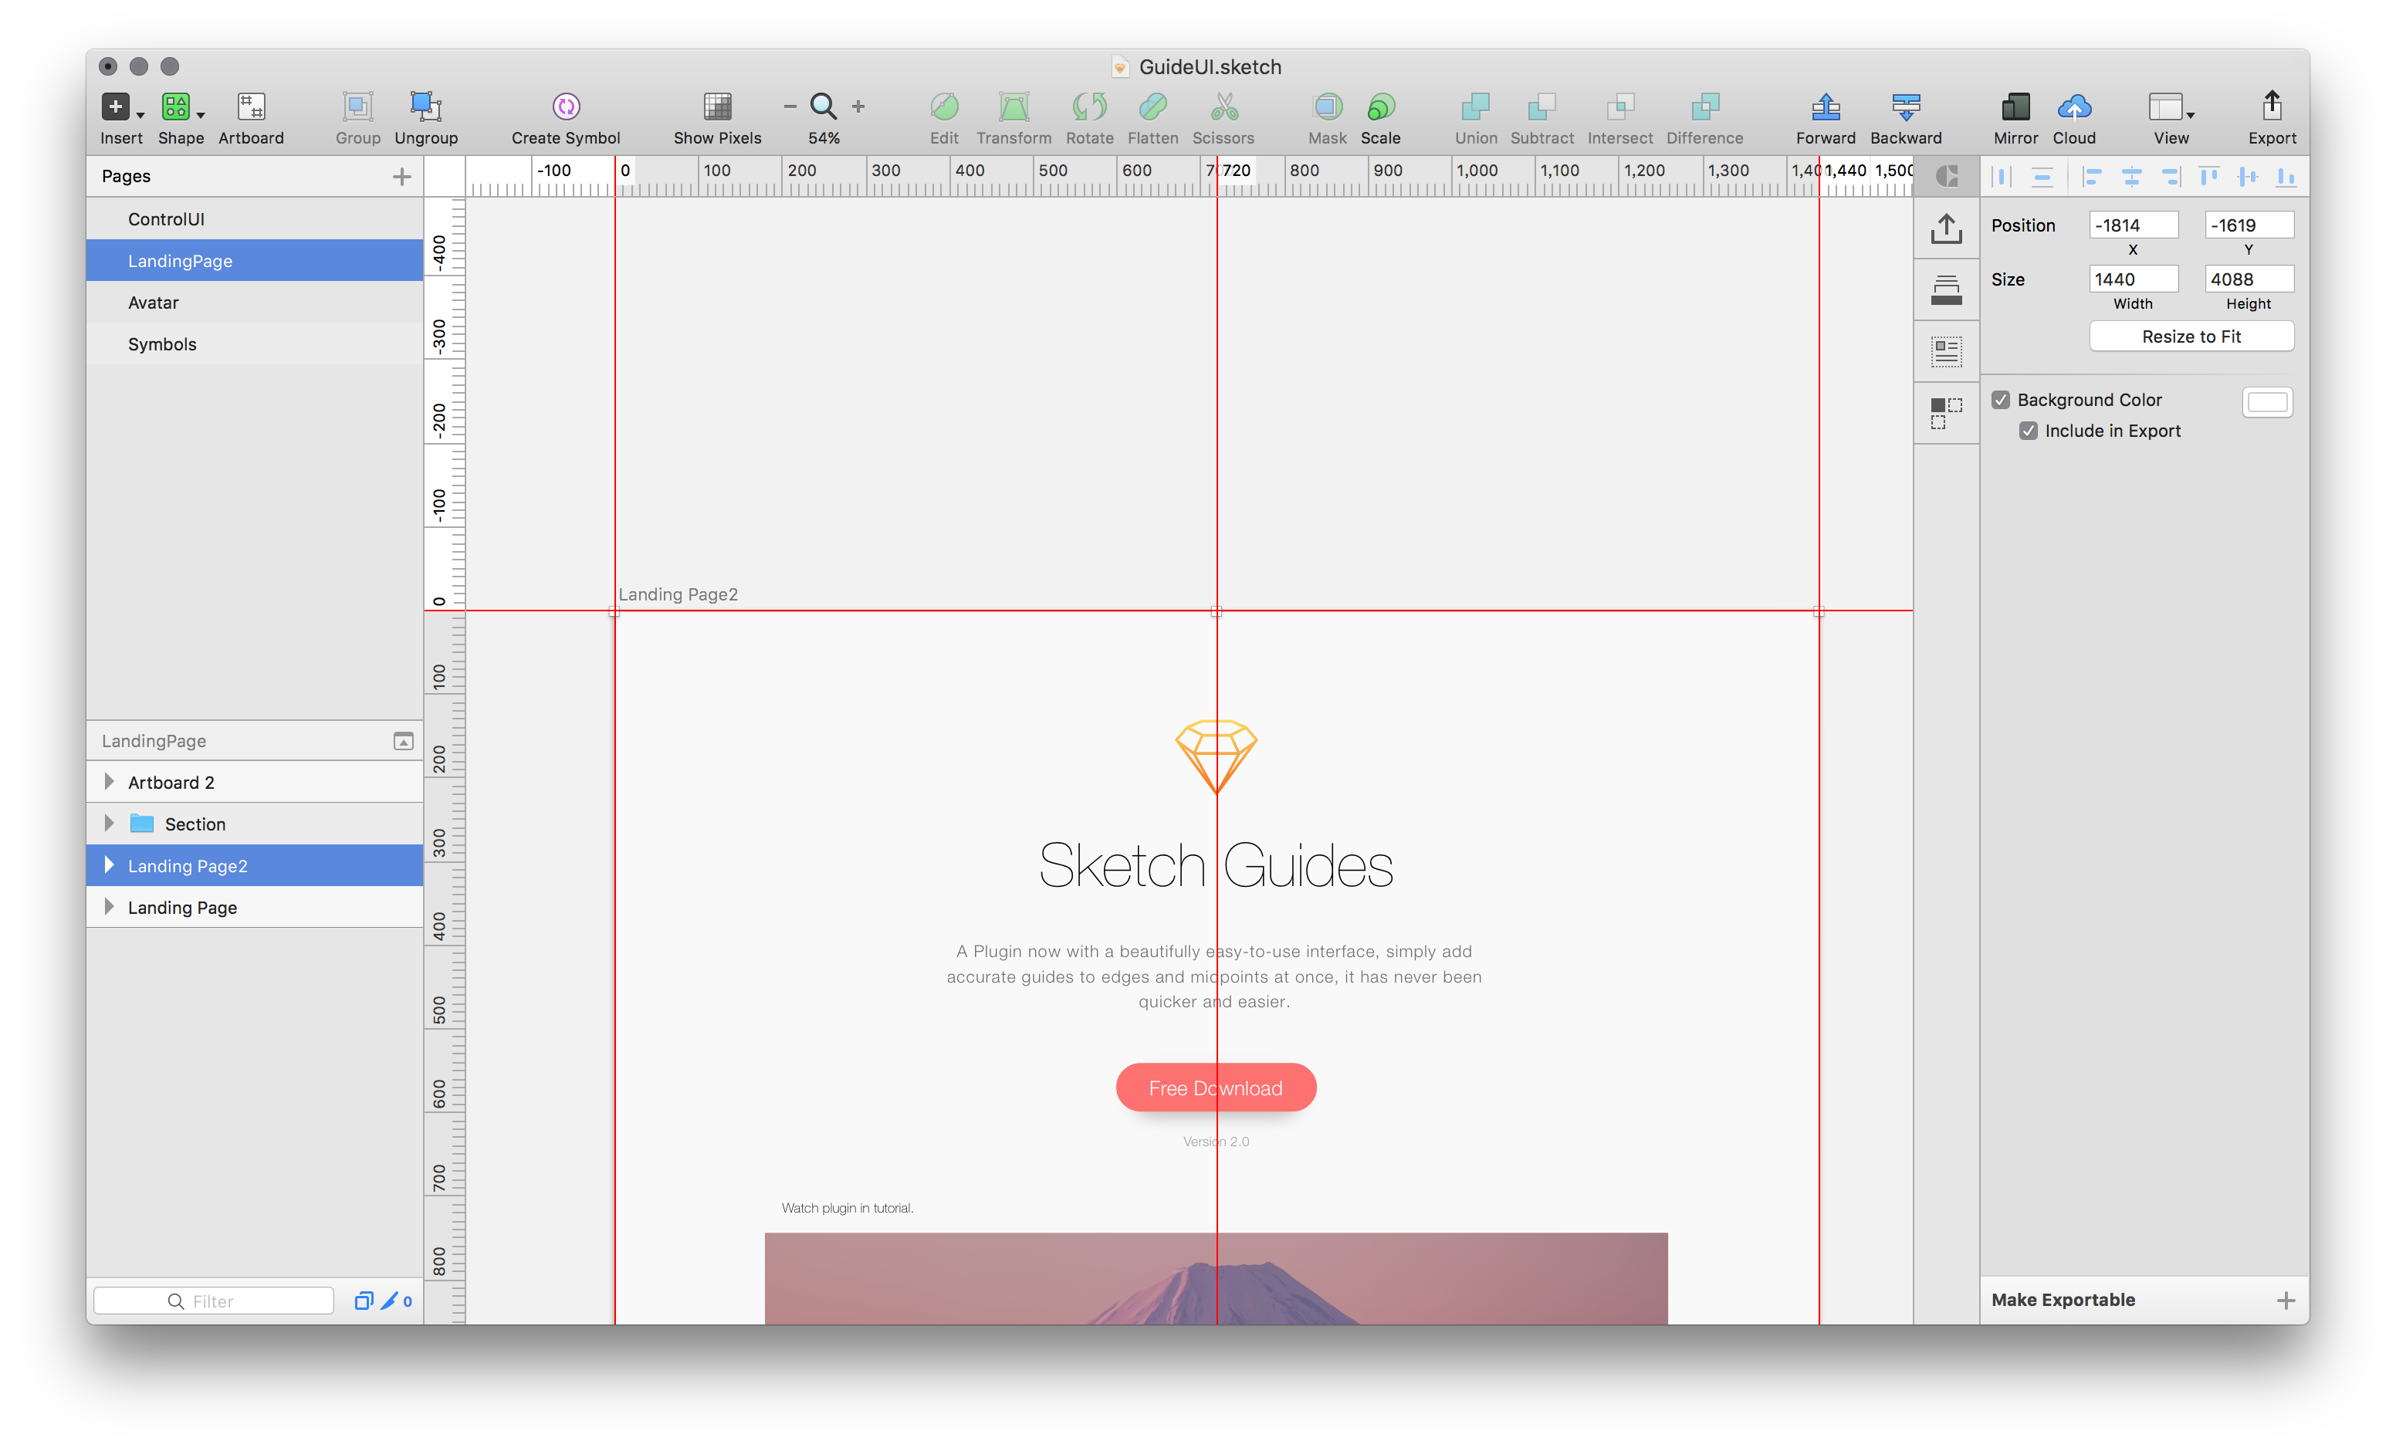Collapse the pages list toggle
The width and height of the screenshot is (2396, 1448).
pos(403,741)
